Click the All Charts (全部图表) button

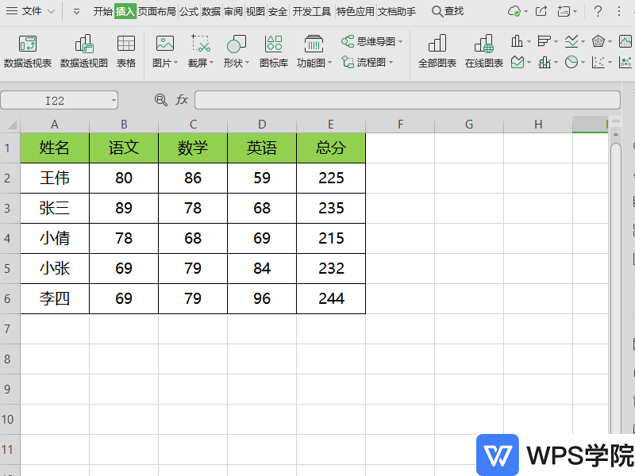pos(437,49)
